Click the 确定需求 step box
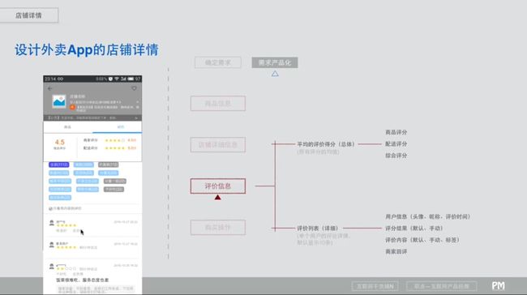 point(218,62)
